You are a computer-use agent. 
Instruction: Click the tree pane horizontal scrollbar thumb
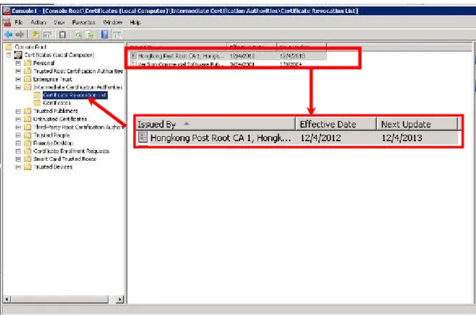[x=59, y=300]
